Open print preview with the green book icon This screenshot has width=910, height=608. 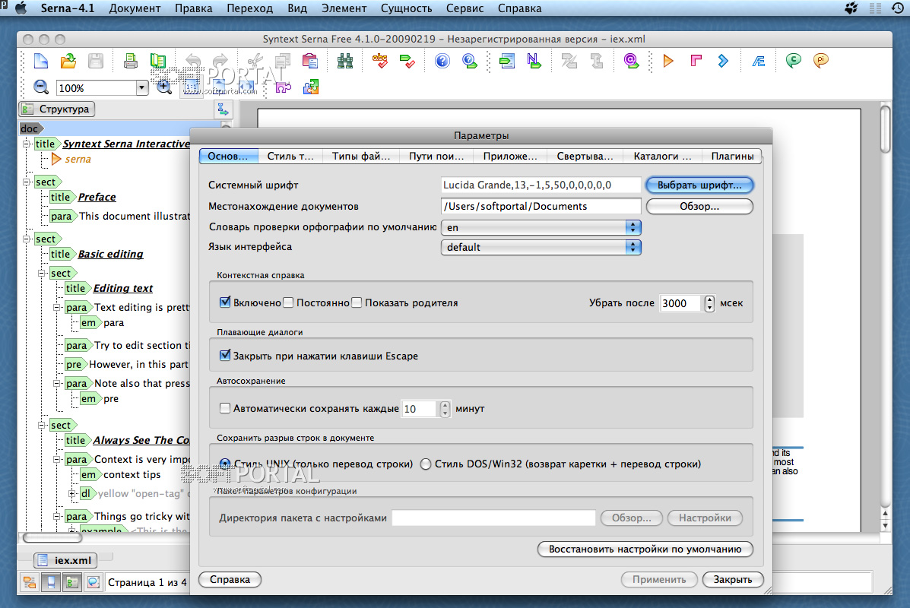pos(158,61)
